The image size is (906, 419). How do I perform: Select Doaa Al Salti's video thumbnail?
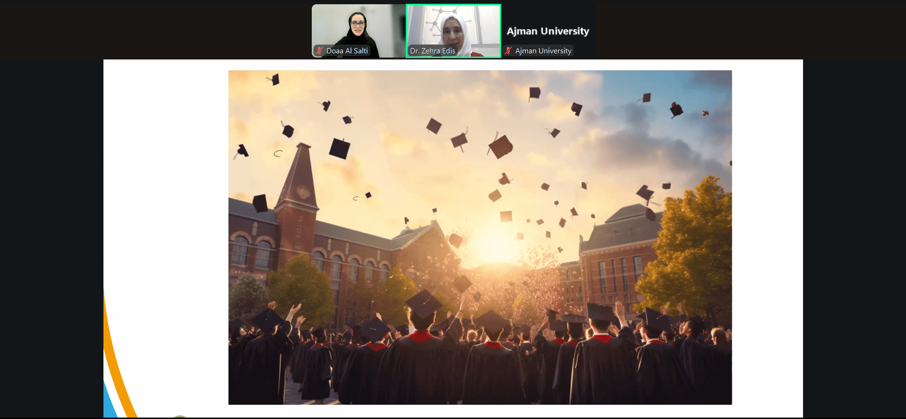pyautogui.click(x=358, y=27)
